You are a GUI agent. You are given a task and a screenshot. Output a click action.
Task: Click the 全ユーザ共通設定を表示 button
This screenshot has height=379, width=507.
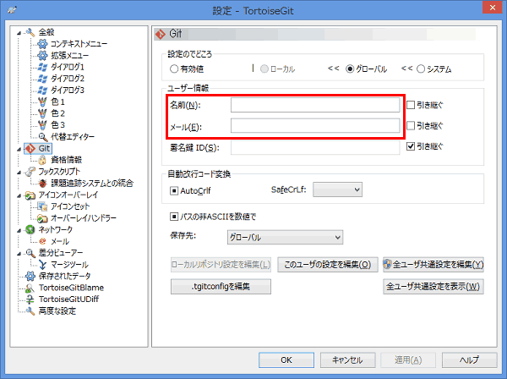point(433,287)
